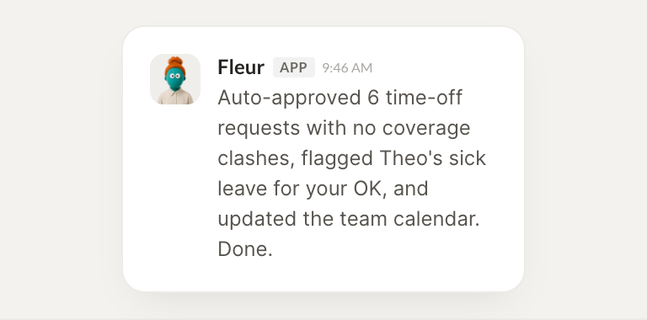Screen dimensions: 647x320
Task: Select the "calendar." word
Action: (x=436, y=219)
